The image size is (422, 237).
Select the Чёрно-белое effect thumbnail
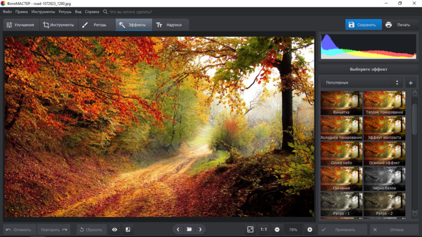(384, 179)
